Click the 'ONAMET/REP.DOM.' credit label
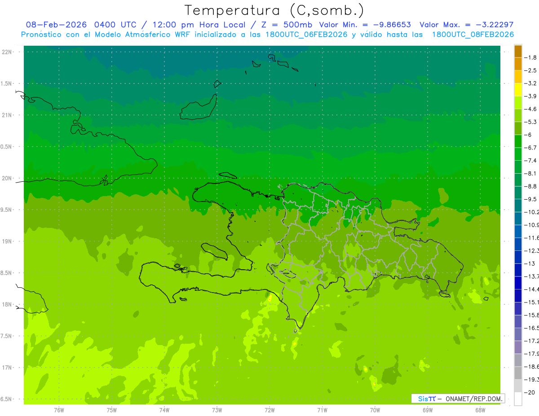Screen dimensions: 539x416 [x=474, y=398]
